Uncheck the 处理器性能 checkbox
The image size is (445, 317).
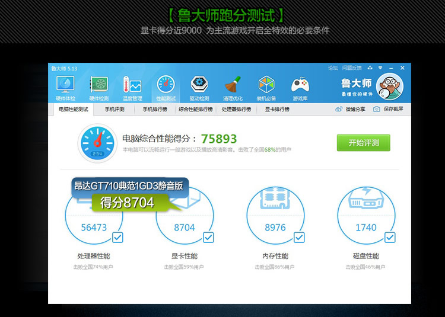(x=117, y=238)
